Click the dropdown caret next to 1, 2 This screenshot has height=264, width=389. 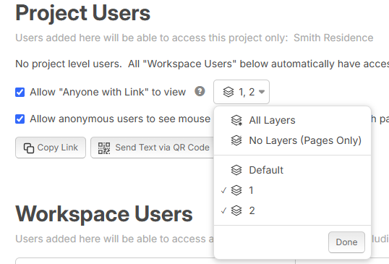click(262, 92)
